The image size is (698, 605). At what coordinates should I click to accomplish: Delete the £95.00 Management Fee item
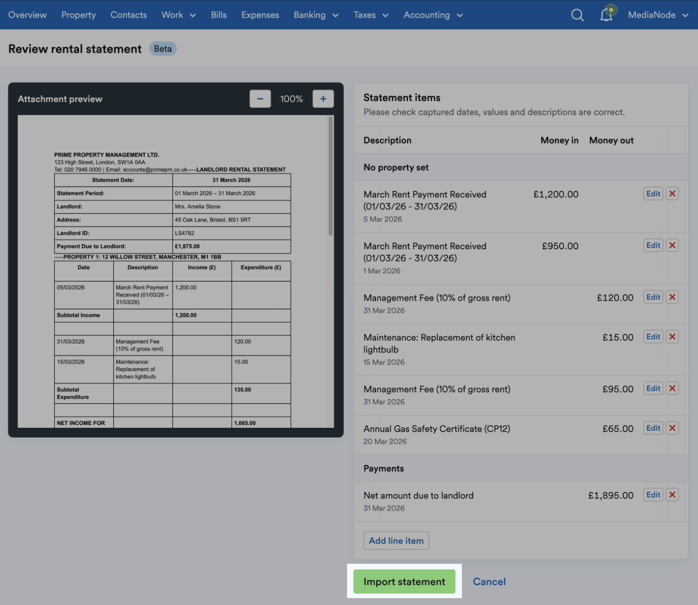[672, 388]
